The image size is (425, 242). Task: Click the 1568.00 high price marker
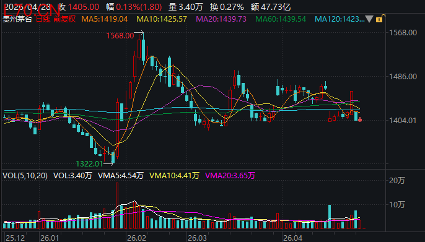120,35
